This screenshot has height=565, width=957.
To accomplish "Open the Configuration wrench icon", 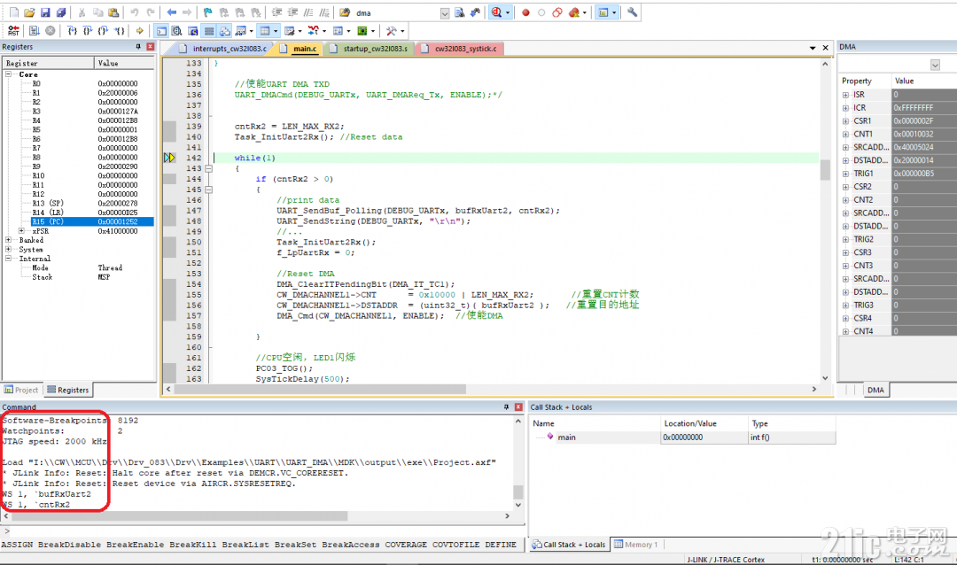I will tap(632, 12).
